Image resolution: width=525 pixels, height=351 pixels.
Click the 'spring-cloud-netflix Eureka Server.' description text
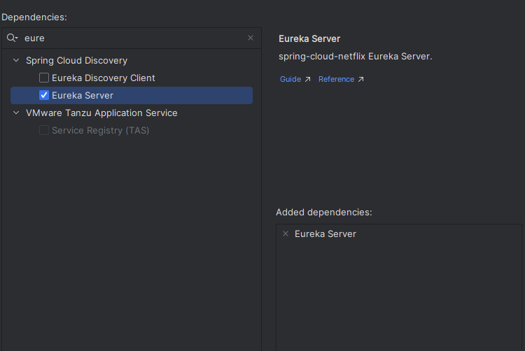pos(355,57)
